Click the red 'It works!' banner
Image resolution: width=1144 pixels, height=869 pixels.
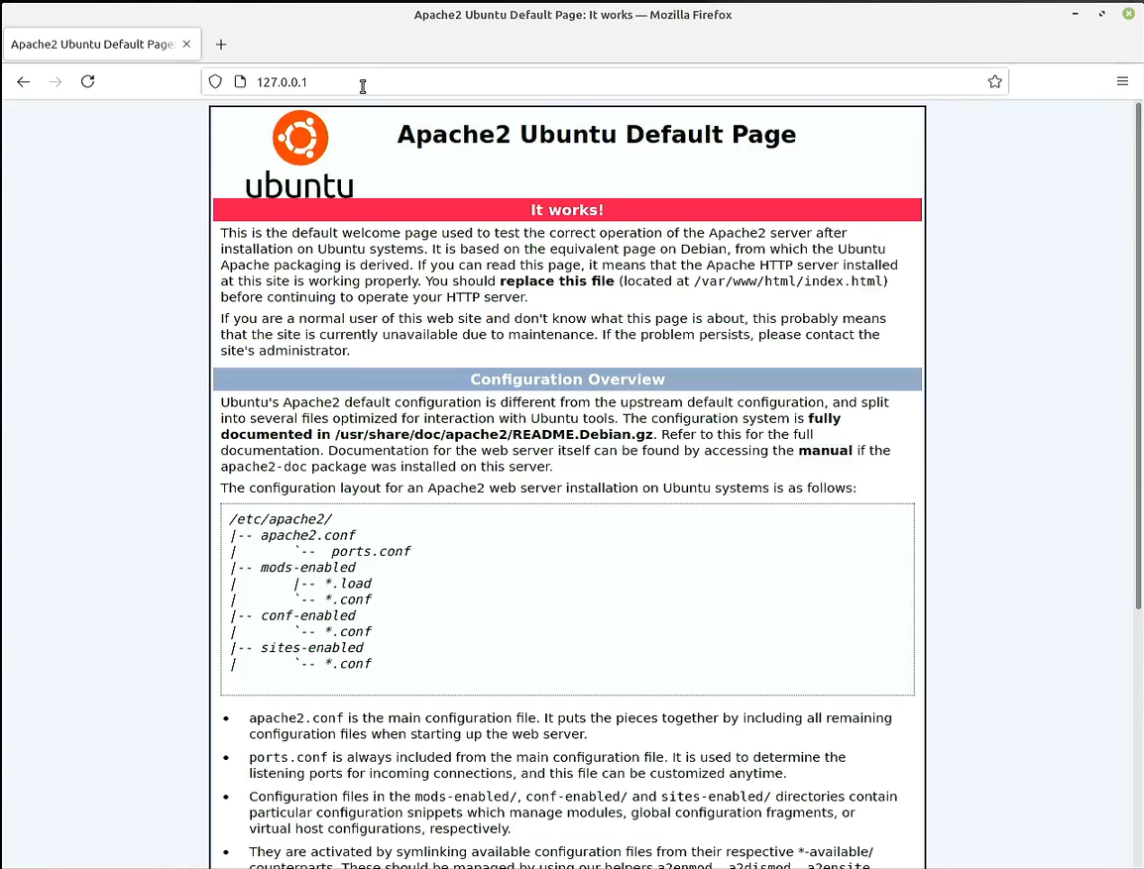(x=567, y=210)
